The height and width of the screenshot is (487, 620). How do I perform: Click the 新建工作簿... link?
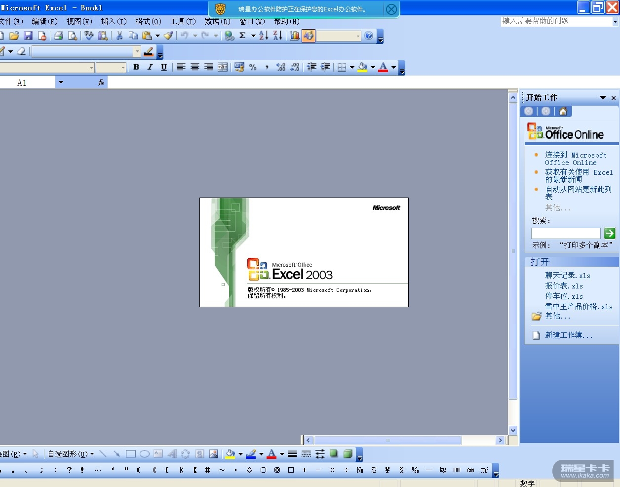click(569, 335)
